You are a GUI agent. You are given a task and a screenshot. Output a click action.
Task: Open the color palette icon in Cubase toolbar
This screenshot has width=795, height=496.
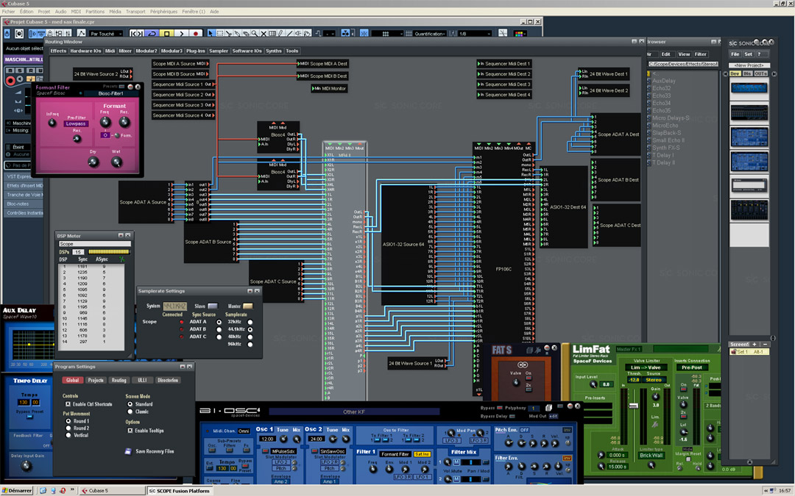(x=519, y=34)
